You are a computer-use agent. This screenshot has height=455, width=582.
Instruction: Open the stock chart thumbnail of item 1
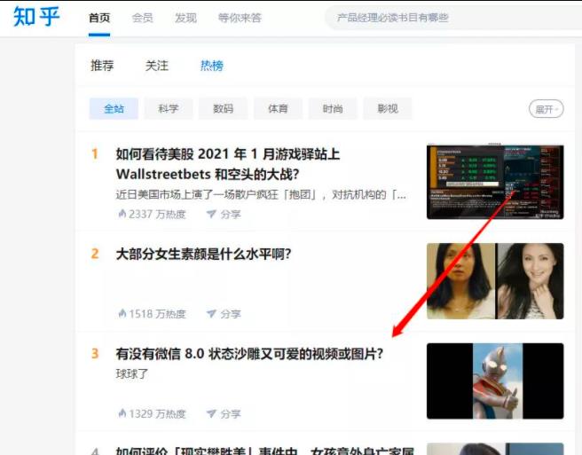pyautogui.click(x=495, y=182)
